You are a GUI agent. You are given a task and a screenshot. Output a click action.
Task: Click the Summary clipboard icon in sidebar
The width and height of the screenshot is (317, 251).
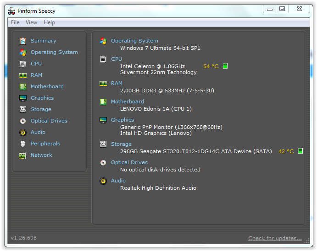22,41
